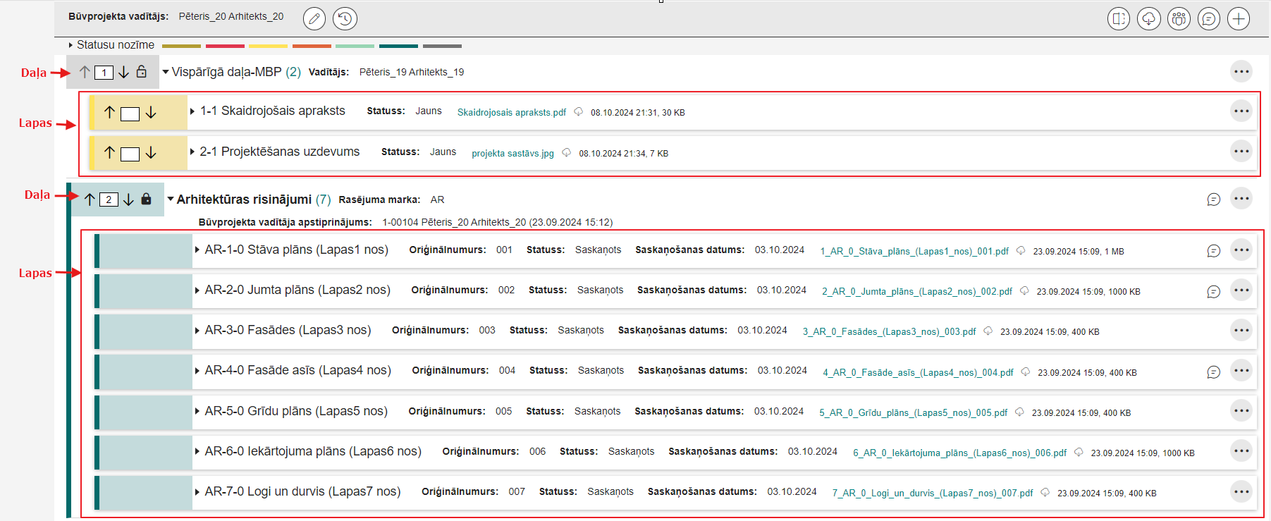The width and height of the screenshot is (1271, 521).
Task: Expand AR-1-0 Stāva plāns row
Action: 197,250
